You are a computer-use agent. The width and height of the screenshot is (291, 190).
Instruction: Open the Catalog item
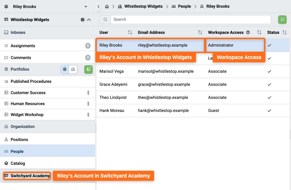(x=48, y=163)
